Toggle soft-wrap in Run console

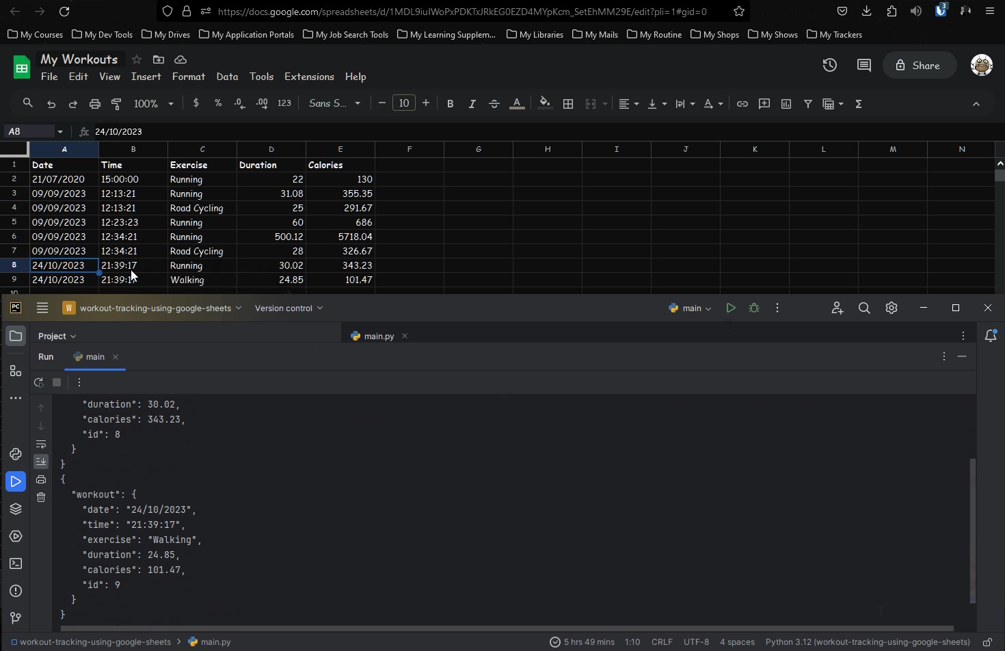click(x=41, y=444)
